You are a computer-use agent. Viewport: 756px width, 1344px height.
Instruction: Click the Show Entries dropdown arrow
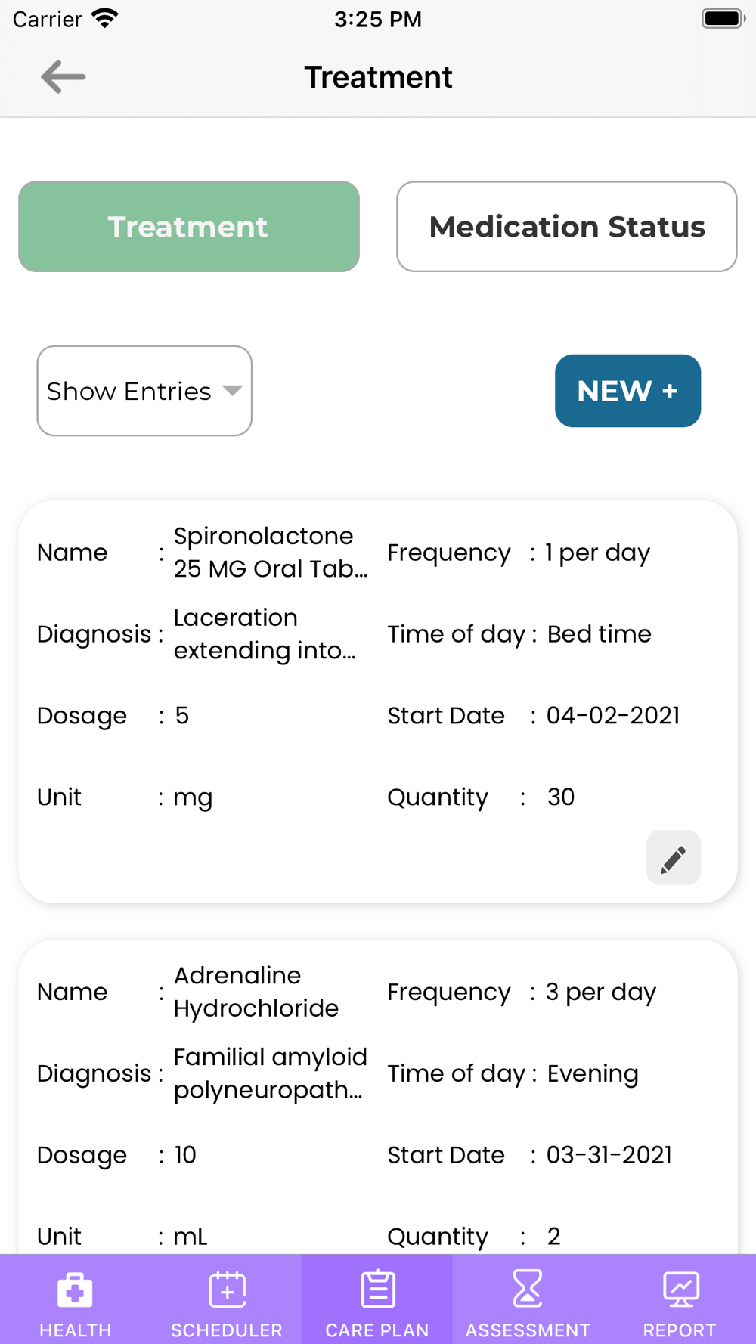[232, 390]
